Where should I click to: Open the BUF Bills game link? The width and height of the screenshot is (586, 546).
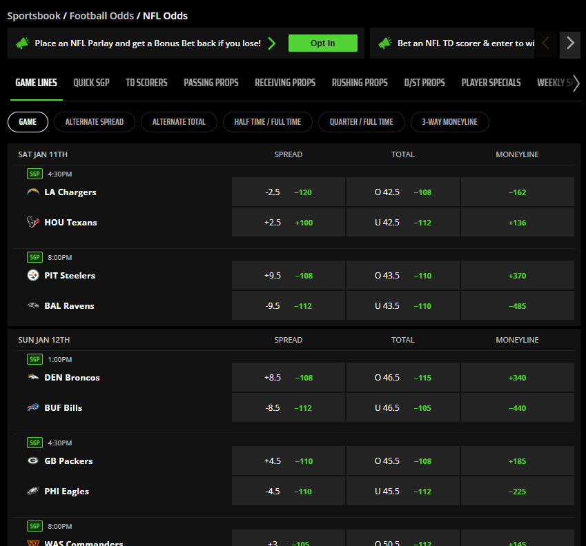pyautogui.click(x=64, y=407)
